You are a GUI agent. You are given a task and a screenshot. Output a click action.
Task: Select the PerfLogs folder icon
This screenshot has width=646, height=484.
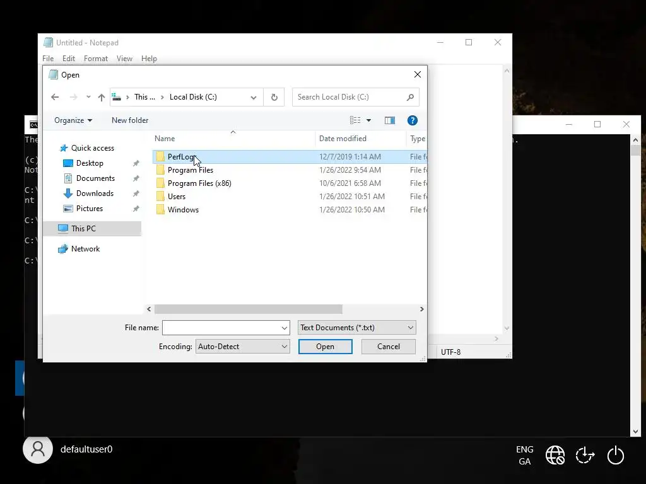coord(160,157)
